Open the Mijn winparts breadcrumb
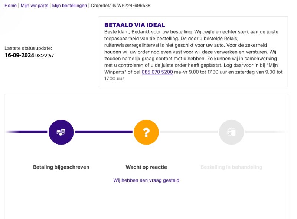 point(34,6)
